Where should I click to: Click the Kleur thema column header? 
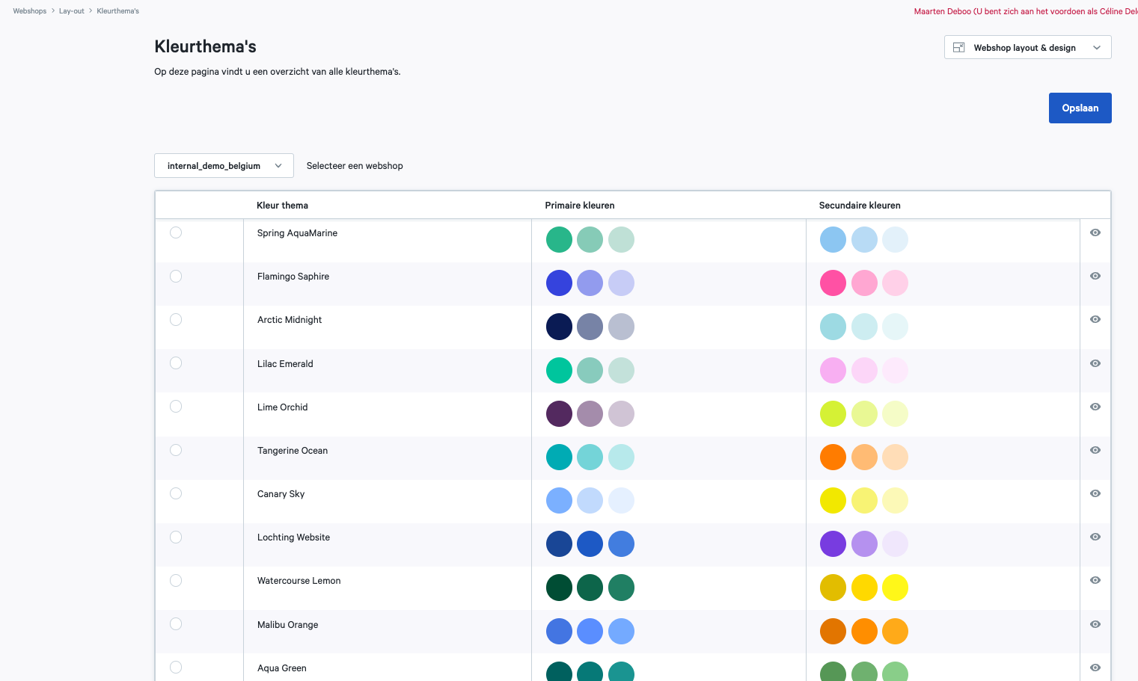click(x=282, y=206)
